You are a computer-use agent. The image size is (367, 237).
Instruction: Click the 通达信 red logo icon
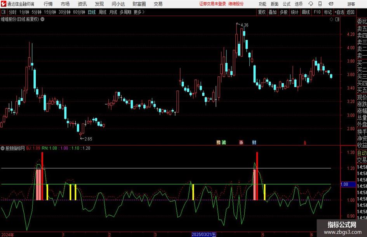coord(3,4)
